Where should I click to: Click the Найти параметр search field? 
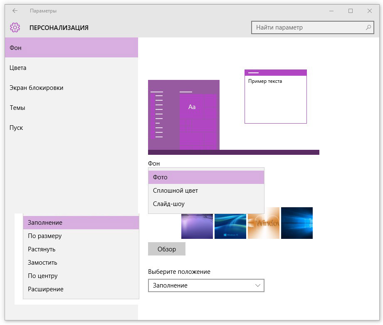308,28
